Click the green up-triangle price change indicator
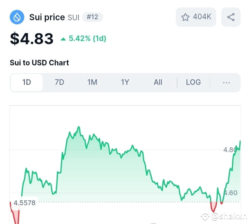 pos(63,39)
